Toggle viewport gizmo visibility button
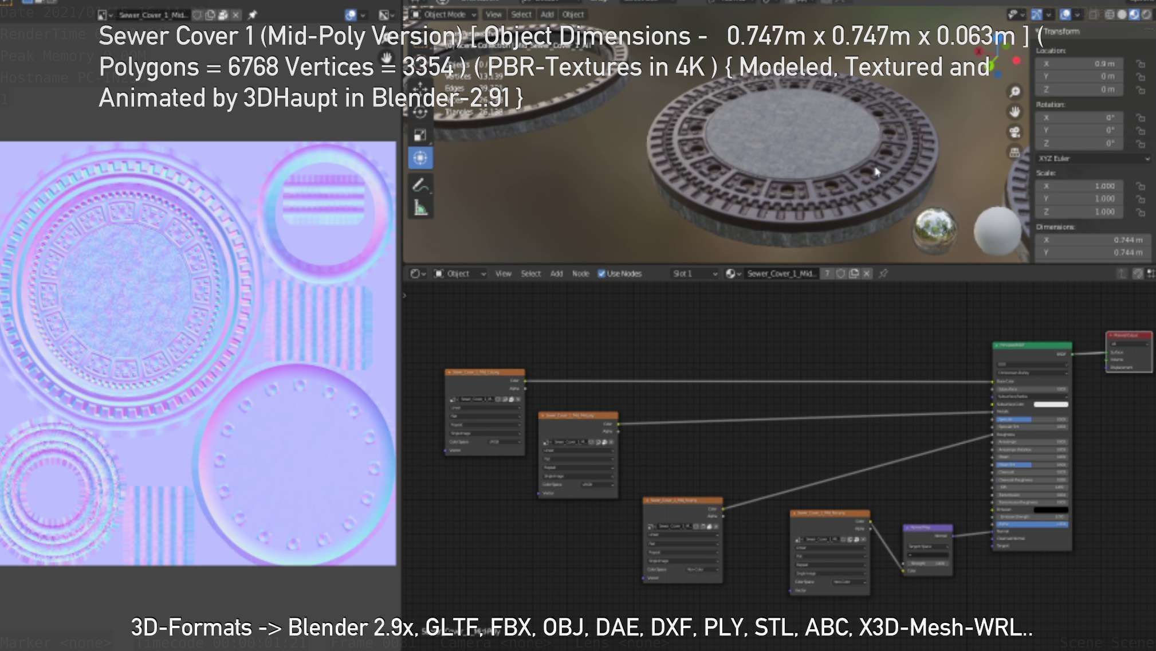1156x651 pixels. (x=1036, y=15)
